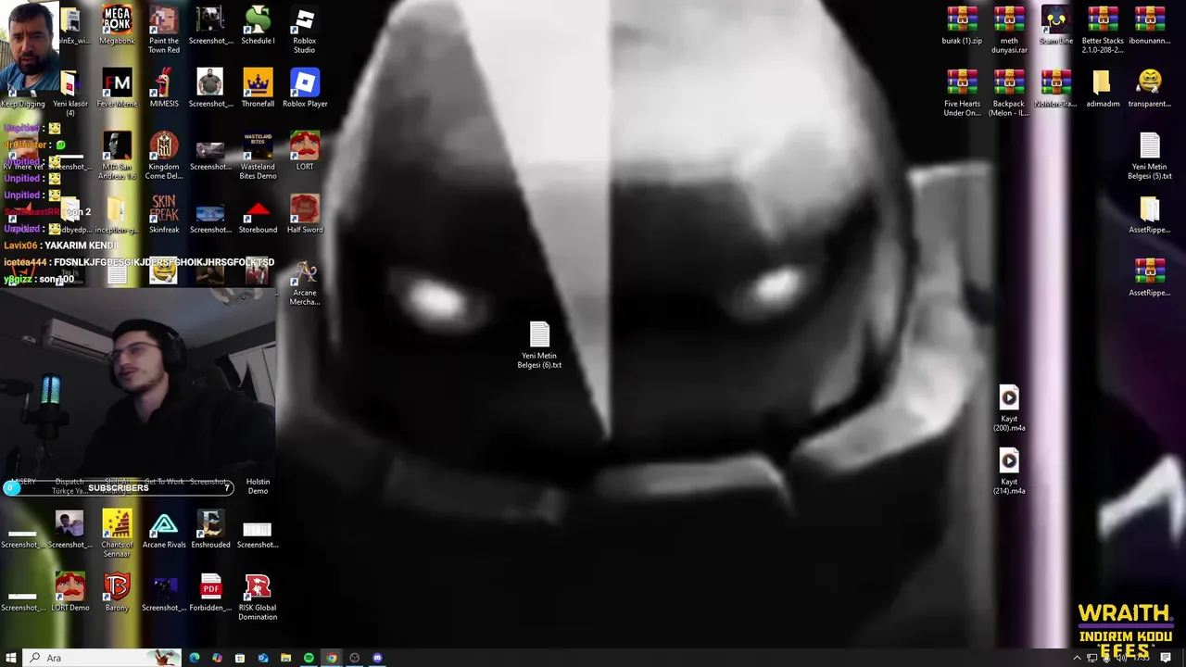Open Copilot from the taskbar
This screenshot has width=1186, height=667.
click(x=217, y=658)
